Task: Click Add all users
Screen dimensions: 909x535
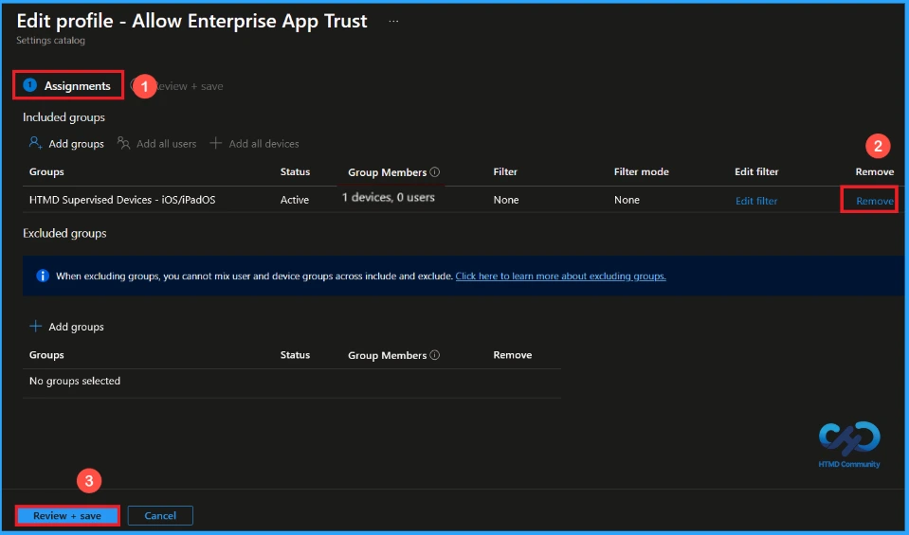Action: coord(156,144)
